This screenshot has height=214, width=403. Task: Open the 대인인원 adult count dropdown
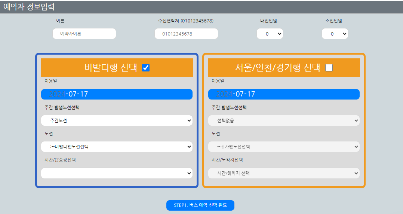click(270, 34)
